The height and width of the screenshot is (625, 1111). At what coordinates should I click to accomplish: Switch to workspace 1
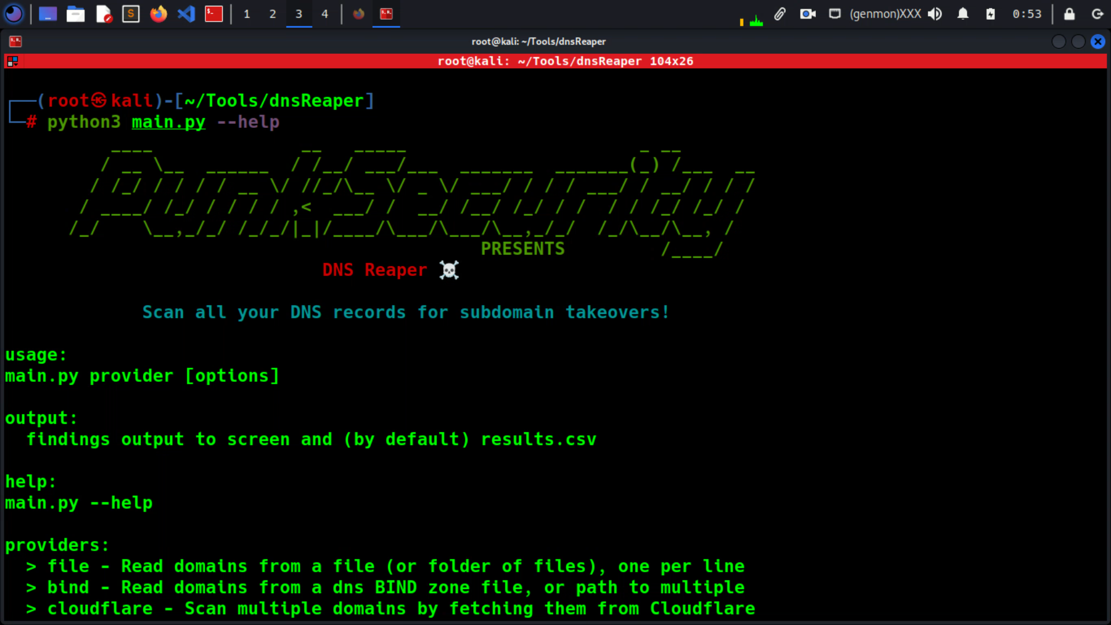point(247,14)
